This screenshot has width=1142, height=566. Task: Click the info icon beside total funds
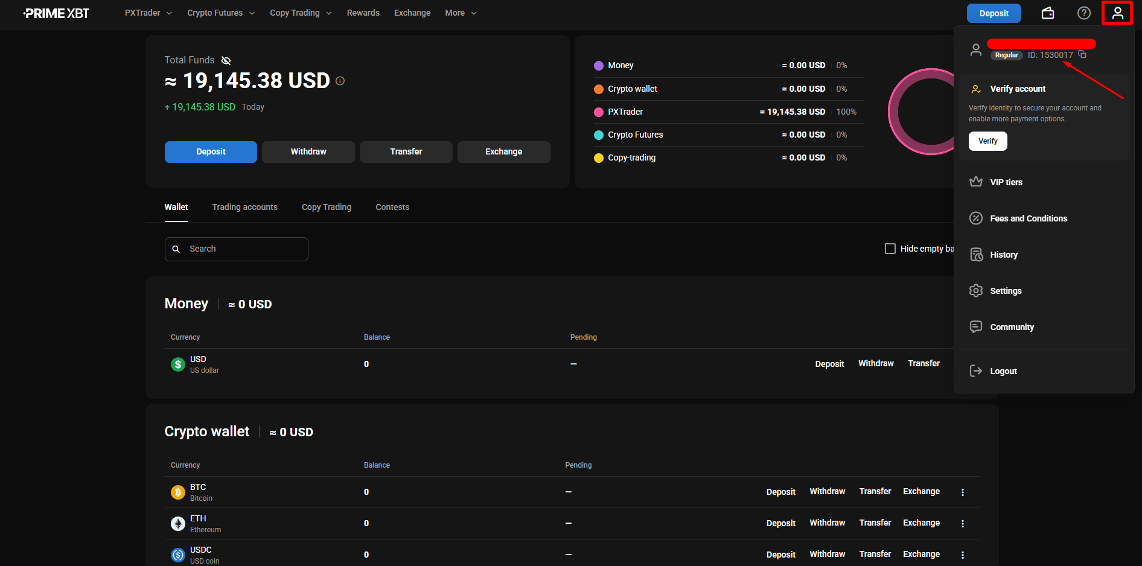pyautogui.click(x=340, y=81)
